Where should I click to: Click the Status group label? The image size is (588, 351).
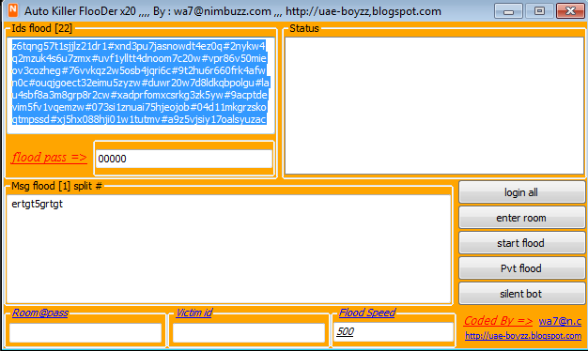point(304,28)
